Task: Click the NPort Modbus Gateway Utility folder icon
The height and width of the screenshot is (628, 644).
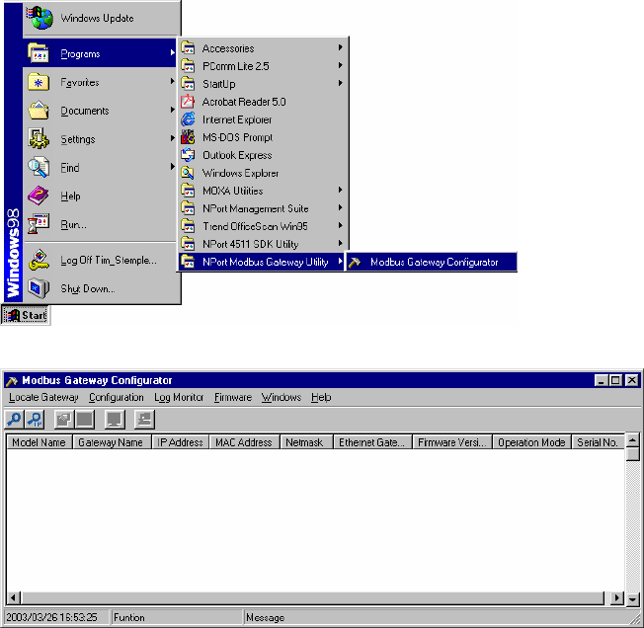Action: [188, 262]
